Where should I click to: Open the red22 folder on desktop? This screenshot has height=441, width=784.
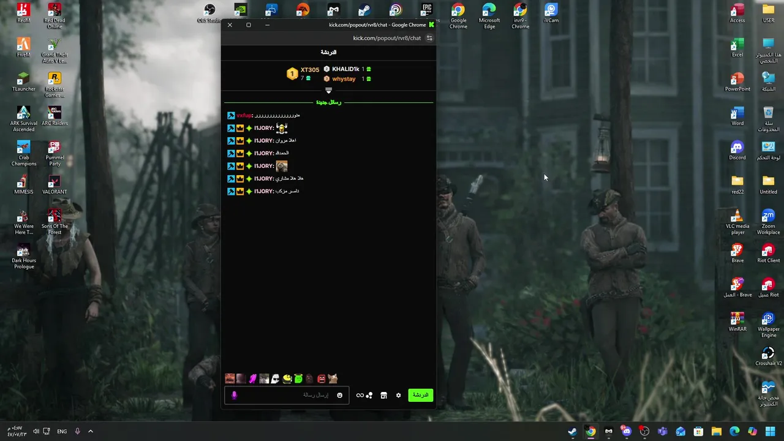click(737, 185)
